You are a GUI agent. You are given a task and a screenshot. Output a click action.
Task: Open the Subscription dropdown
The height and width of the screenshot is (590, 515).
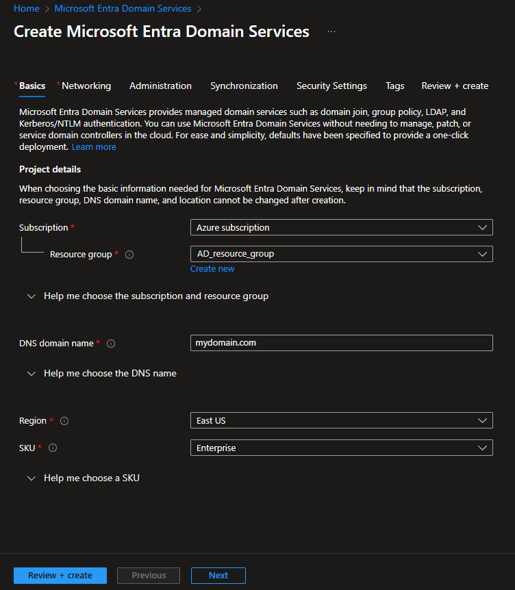point(341,227)
